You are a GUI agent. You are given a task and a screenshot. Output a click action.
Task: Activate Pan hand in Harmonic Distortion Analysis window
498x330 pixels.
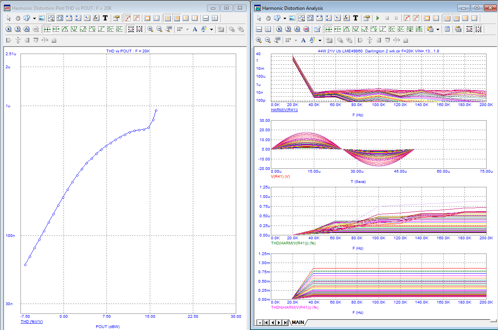point(268,18)
